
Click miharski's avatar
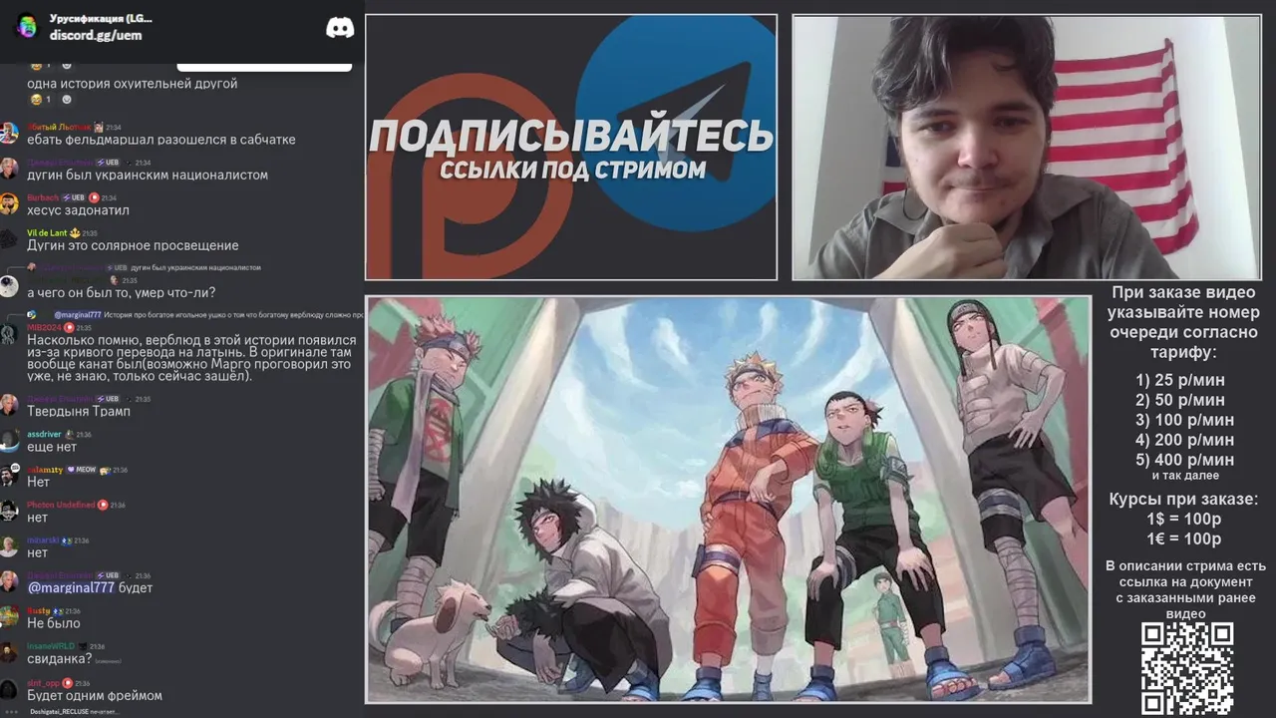[x=9, y=546]
